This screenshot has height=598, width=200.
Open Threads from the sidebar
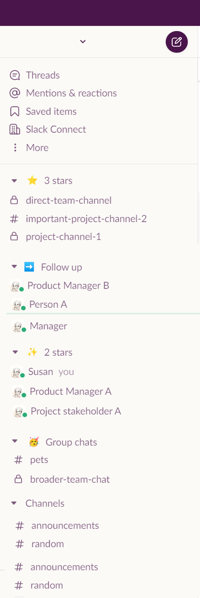(x=34, y=75)
